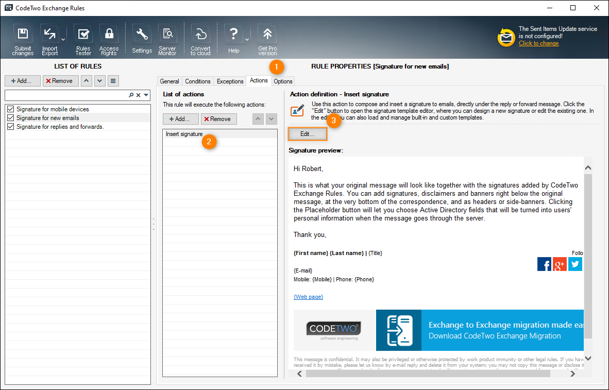Screen dimensions: 609x390
Task: Click the preview horizontal scroll right arrow
Action: point(572,374)
